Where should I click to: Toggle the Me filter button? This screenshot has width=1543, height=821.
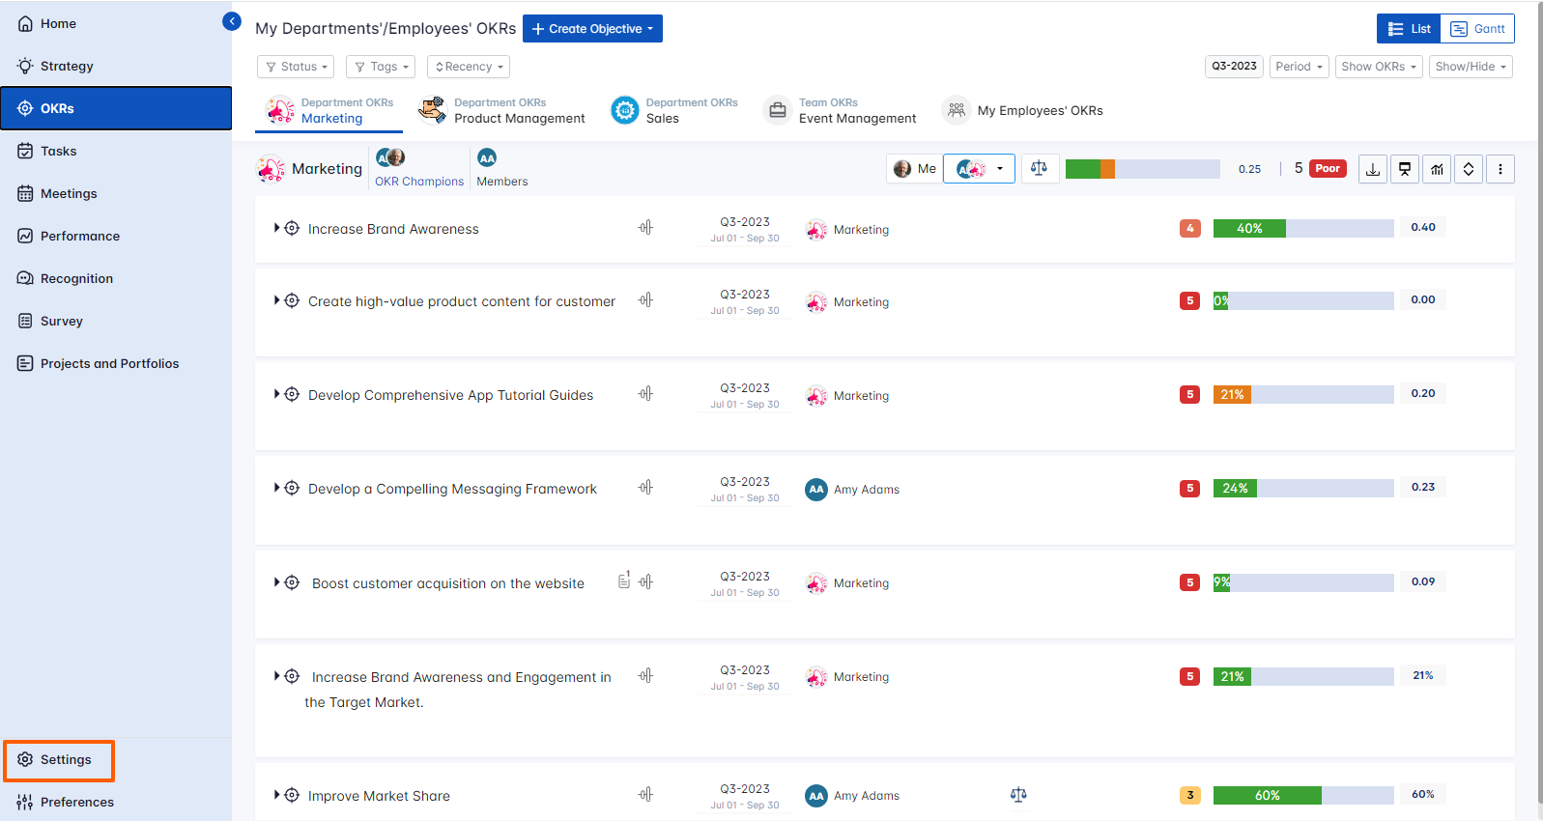[915, 169]
